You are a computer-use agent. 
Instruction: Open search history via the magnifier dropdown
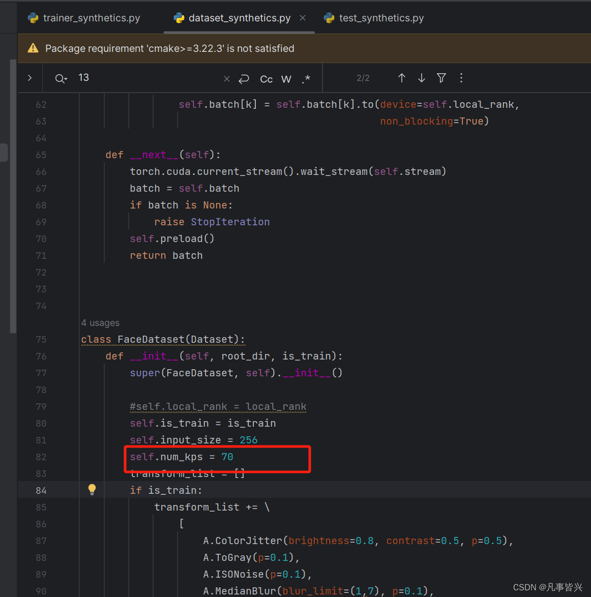pos(61,78)
